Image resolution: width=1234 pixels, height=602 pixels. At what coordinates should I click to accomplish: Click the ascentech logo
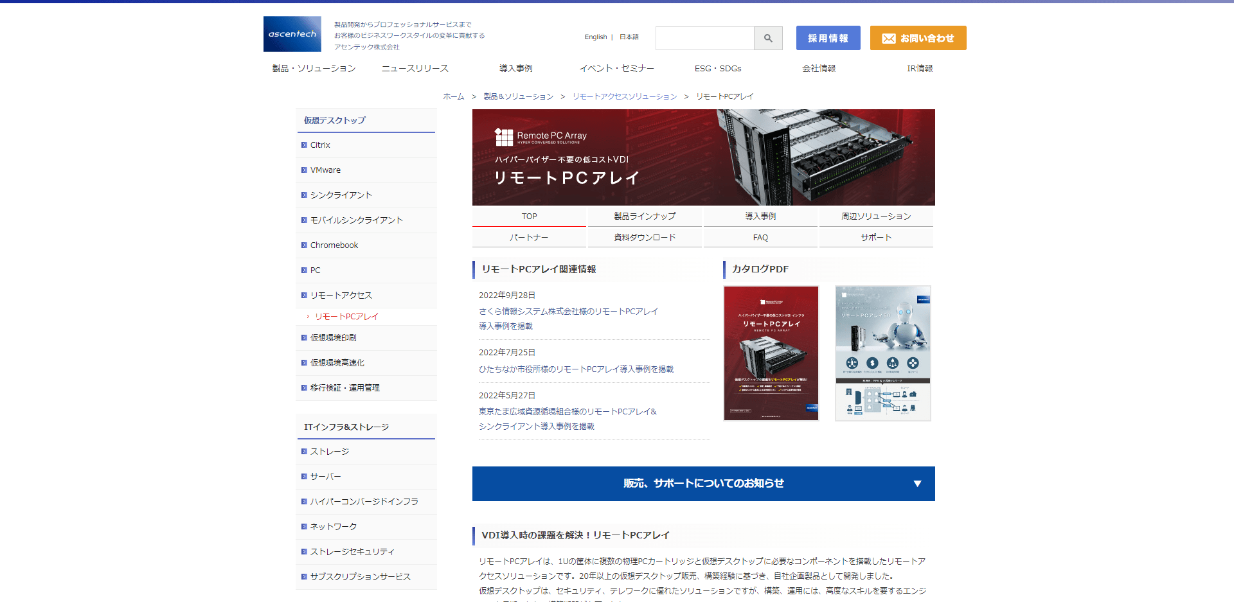pos(292,34)
